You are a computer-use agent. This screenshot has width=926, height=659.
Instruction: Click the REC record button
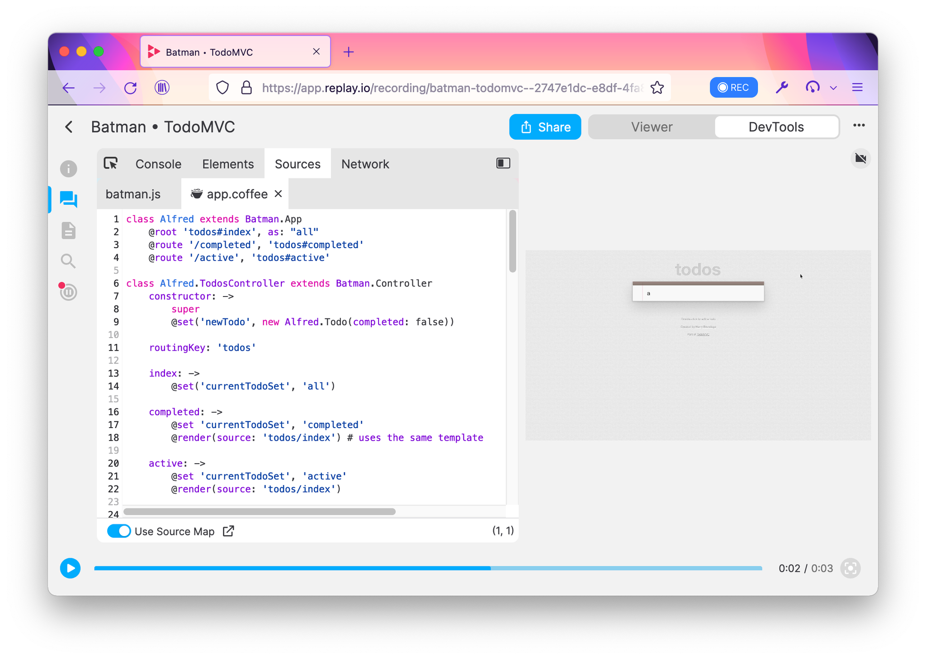[733, 87]
